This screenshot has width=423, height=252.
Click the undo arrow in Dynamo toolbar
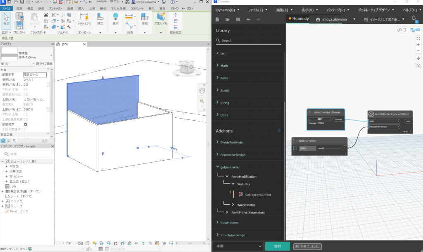point(248,19)
